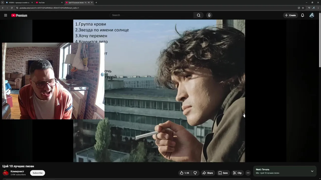Close the active Цой tab
The width and height of the screenshot is (321, 180).
pyautogui.click(x=92, y=2)
